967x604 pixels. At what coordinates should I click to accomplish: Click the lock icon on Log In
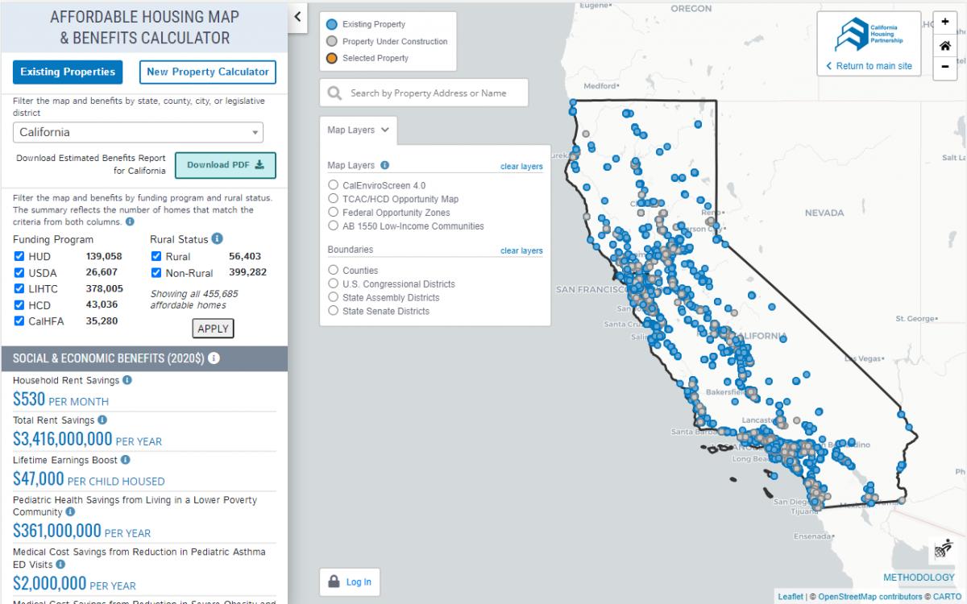334,581
